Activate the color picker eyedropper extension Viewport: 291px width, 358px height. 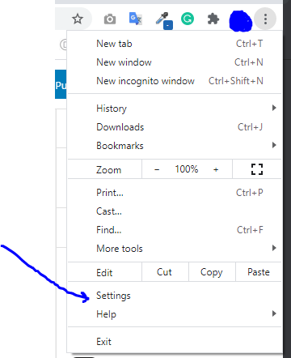pos(164,20)
